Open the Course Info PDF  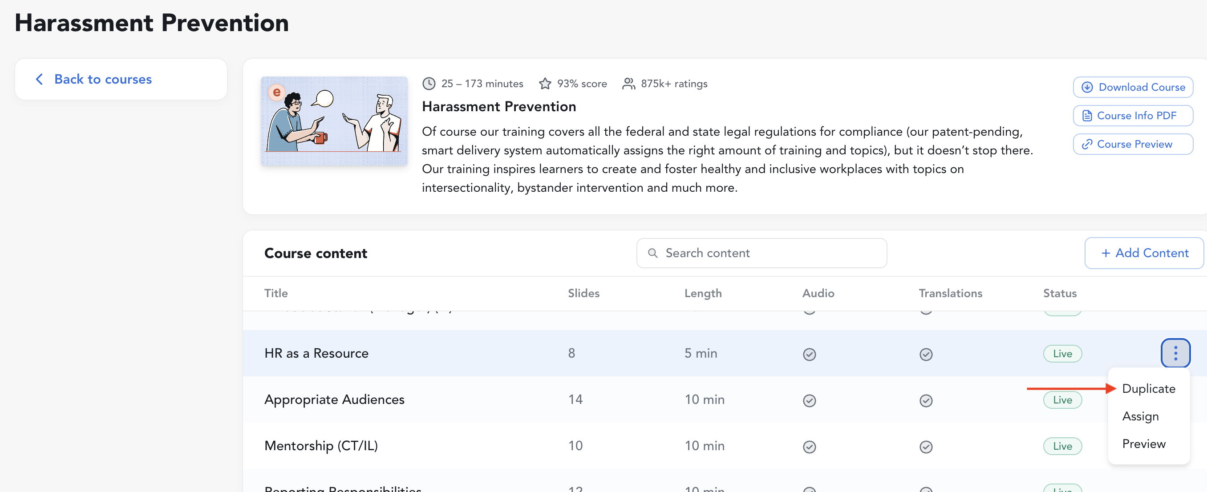[x=1133, y=116]
